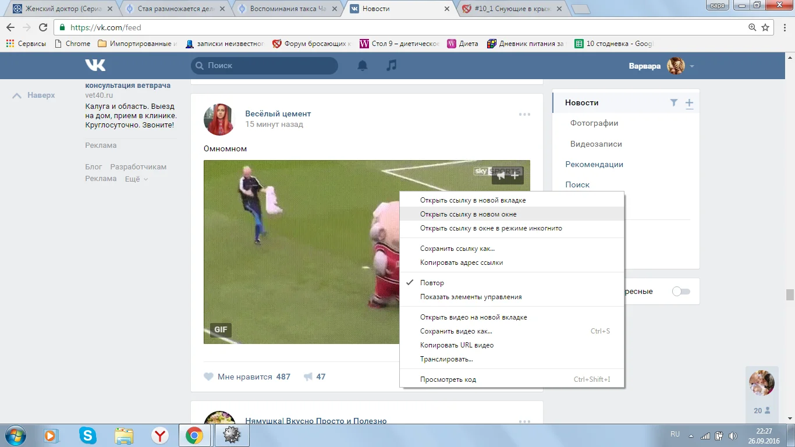Open Skype from the Windows taskbar

(x=88, y=435)
